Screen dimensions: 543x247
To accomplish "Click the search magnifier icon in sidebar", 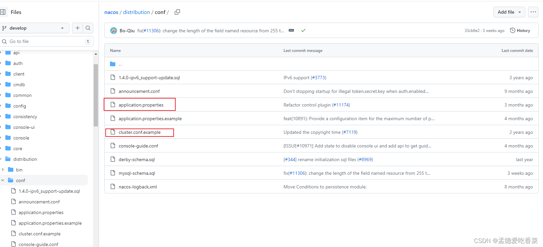I will tap(88, 28).
